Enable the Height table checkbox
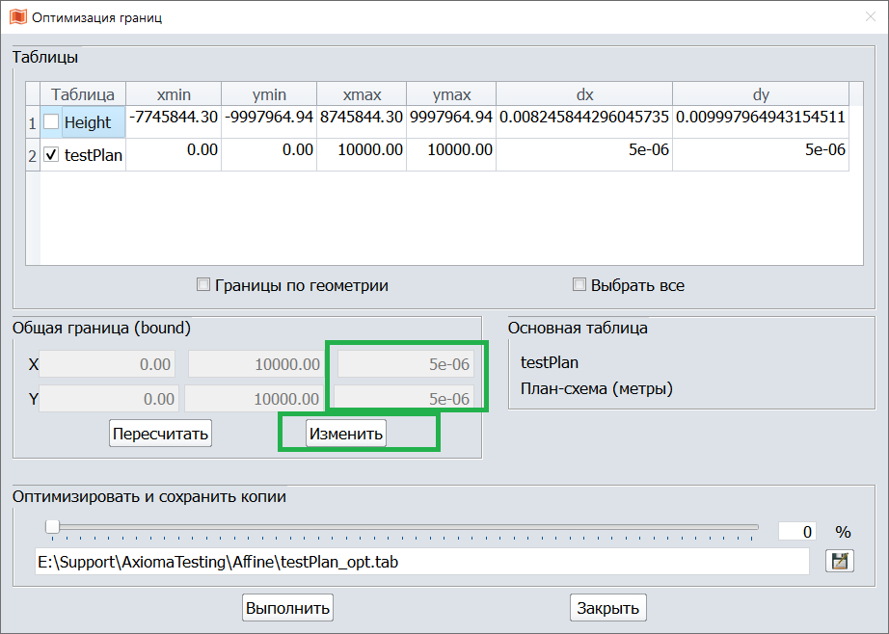The height and width of the screenshot is (634, 889). tap(52, 122)
